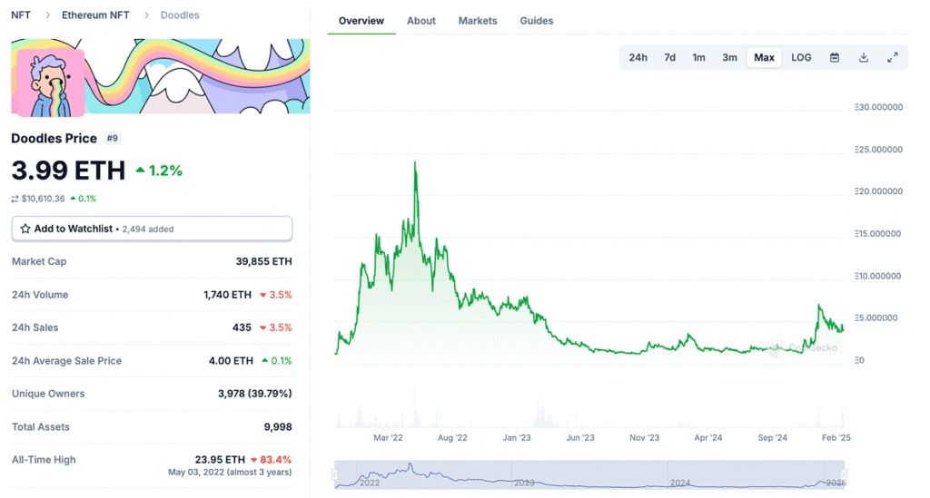Click the Ξ30.000000 y-axis label

[x=878, y=107]
